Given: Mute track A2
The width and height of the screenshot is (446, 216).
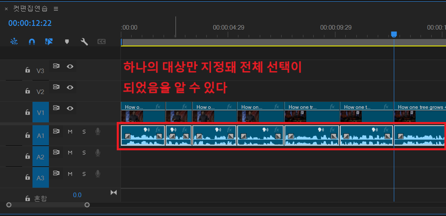Looking at the screenshot, I should 70,153.
